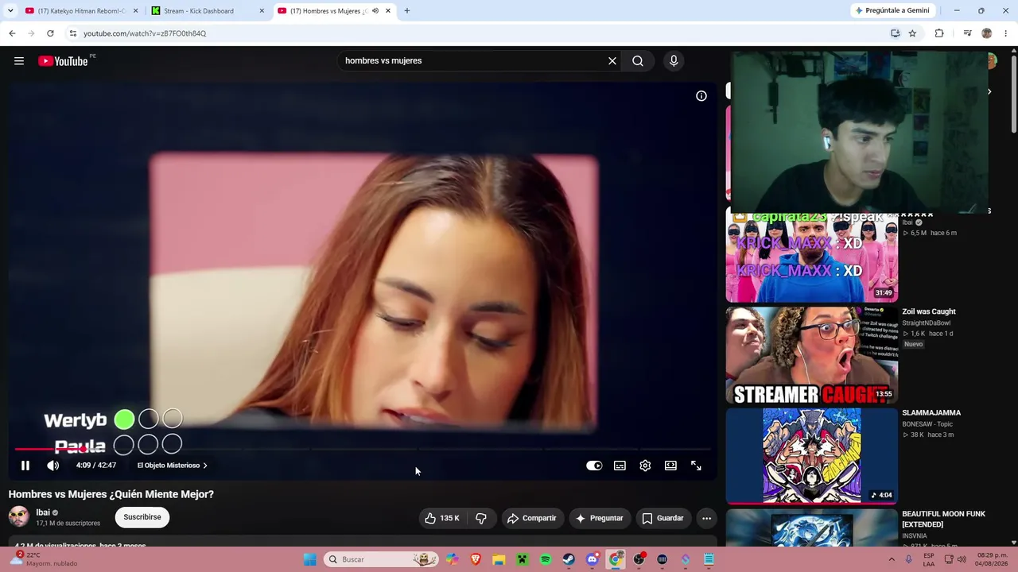Open the tab search dropdown arrow

(10, 11)
